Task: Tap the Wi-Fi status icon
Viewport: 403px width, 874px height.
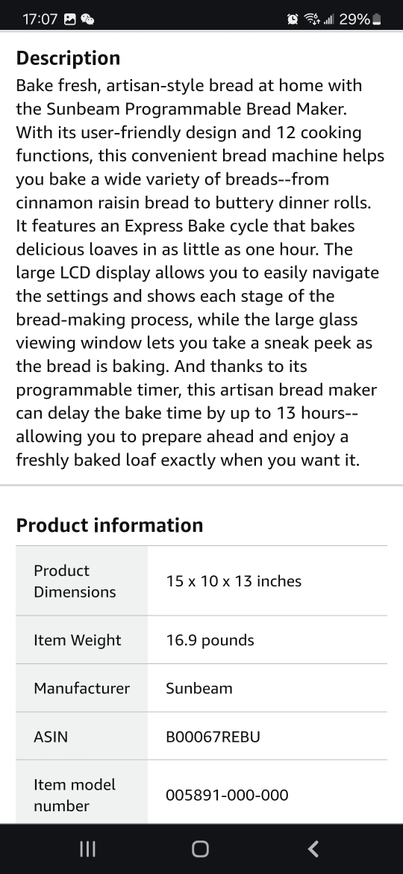Action: 312,19
